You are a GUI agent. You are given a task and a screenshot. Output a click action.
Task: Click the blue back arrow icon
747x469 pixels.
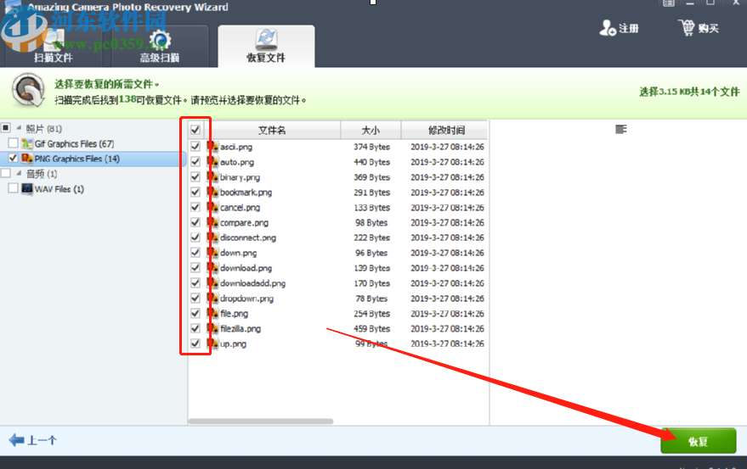[17, 440]
